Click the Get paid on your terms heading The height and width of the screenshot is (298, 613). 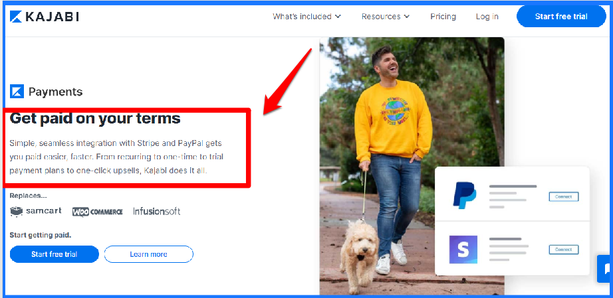(95, 118)
